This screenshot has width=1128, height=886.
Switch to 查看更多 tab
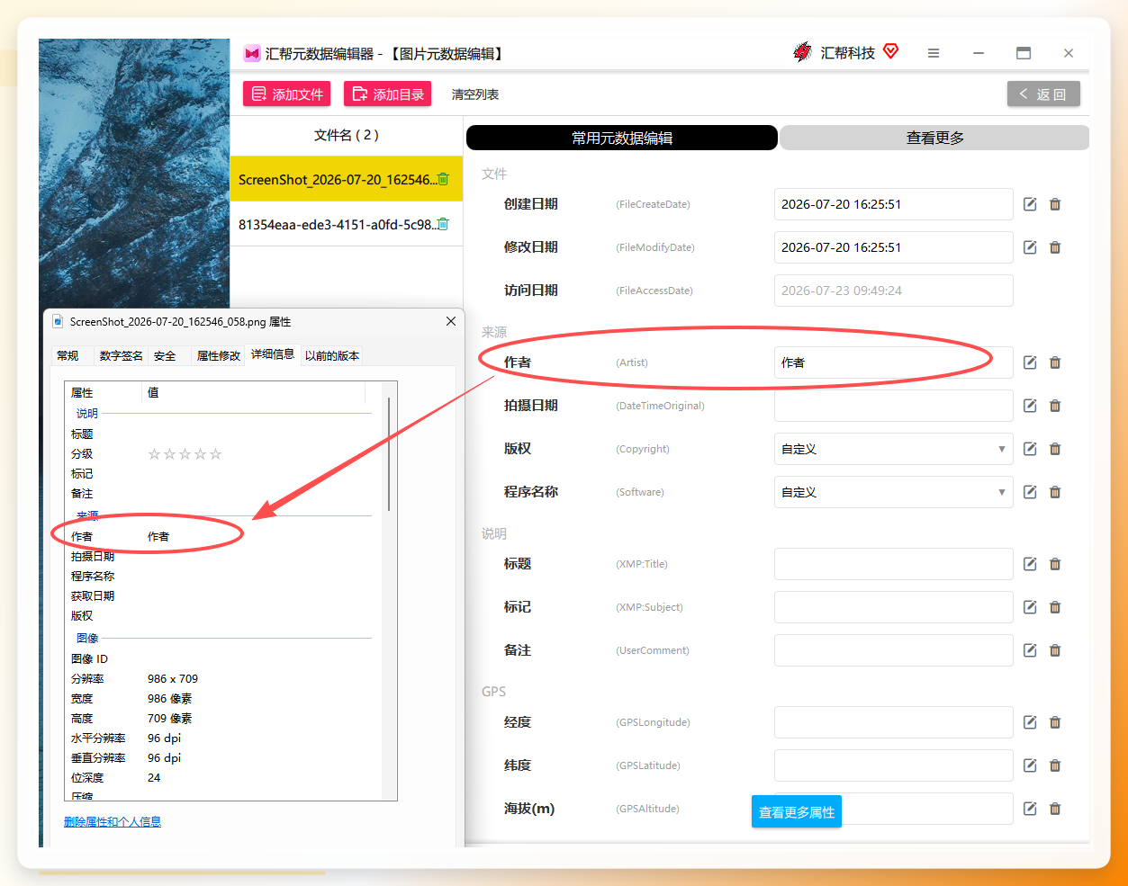pyautogui.click(x=934, y=138)
